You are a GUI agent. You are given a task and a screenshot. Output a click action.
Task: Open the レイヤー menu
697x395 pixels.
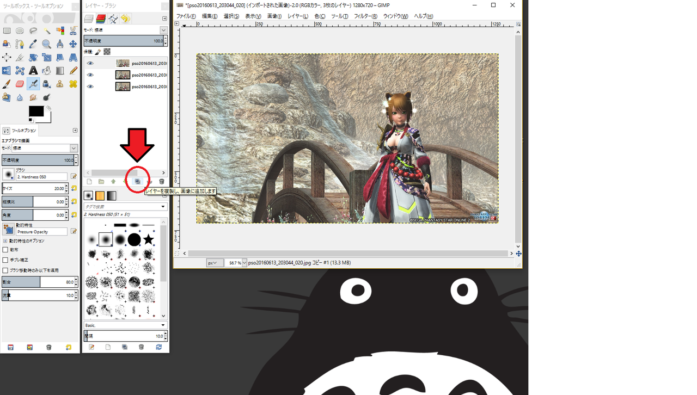[x=297, y=16]
